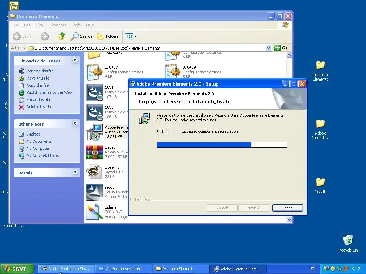
Task: Open the View menu in Explorer
Action: click(40, 25)
